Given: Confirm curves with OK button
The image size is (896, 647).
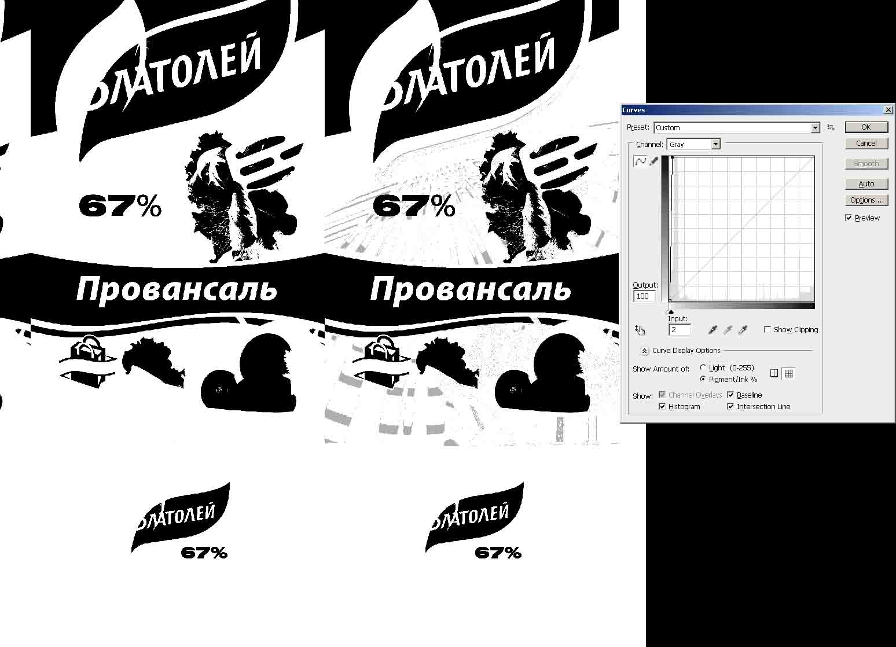Looking at the screenshot, I should point(866,127).
